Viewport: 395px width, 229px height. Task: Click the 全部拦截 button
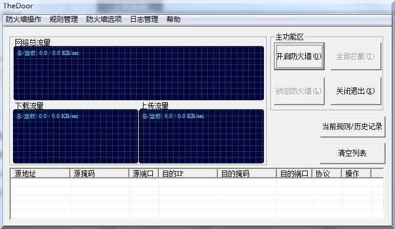click(355, 56)
